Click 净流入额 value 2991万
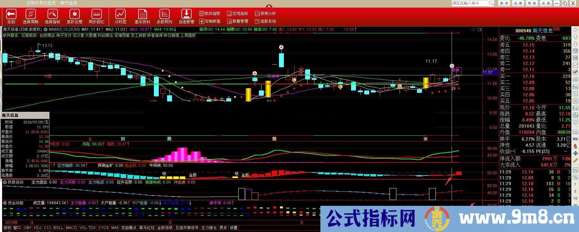Screen dimensions: 579x232 (549, 159)
